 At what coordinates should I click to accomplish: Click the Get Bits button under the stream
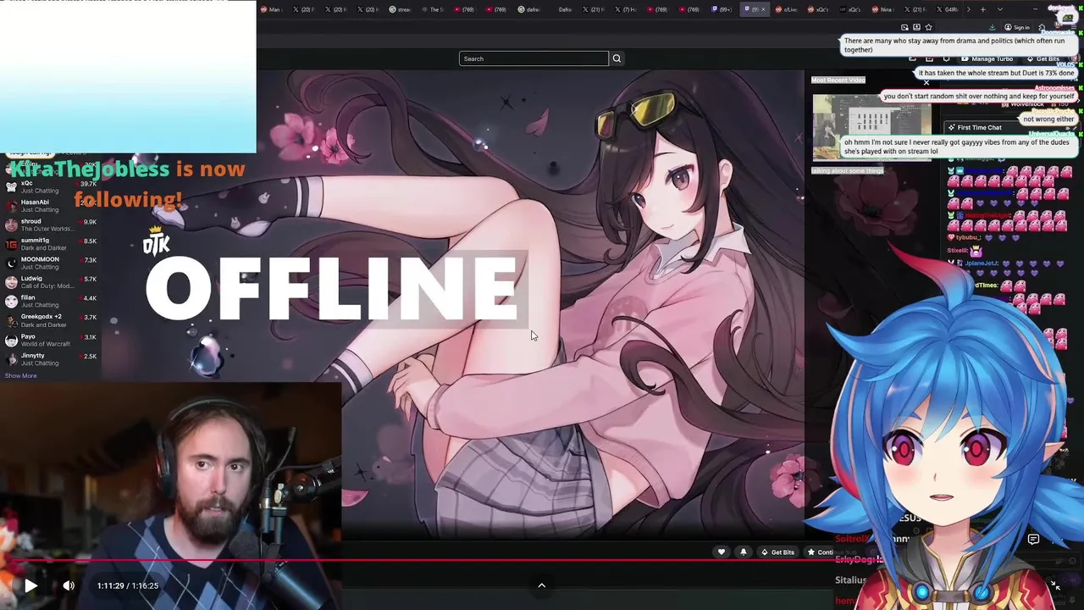pyautogui.click(x=777, y=552)
